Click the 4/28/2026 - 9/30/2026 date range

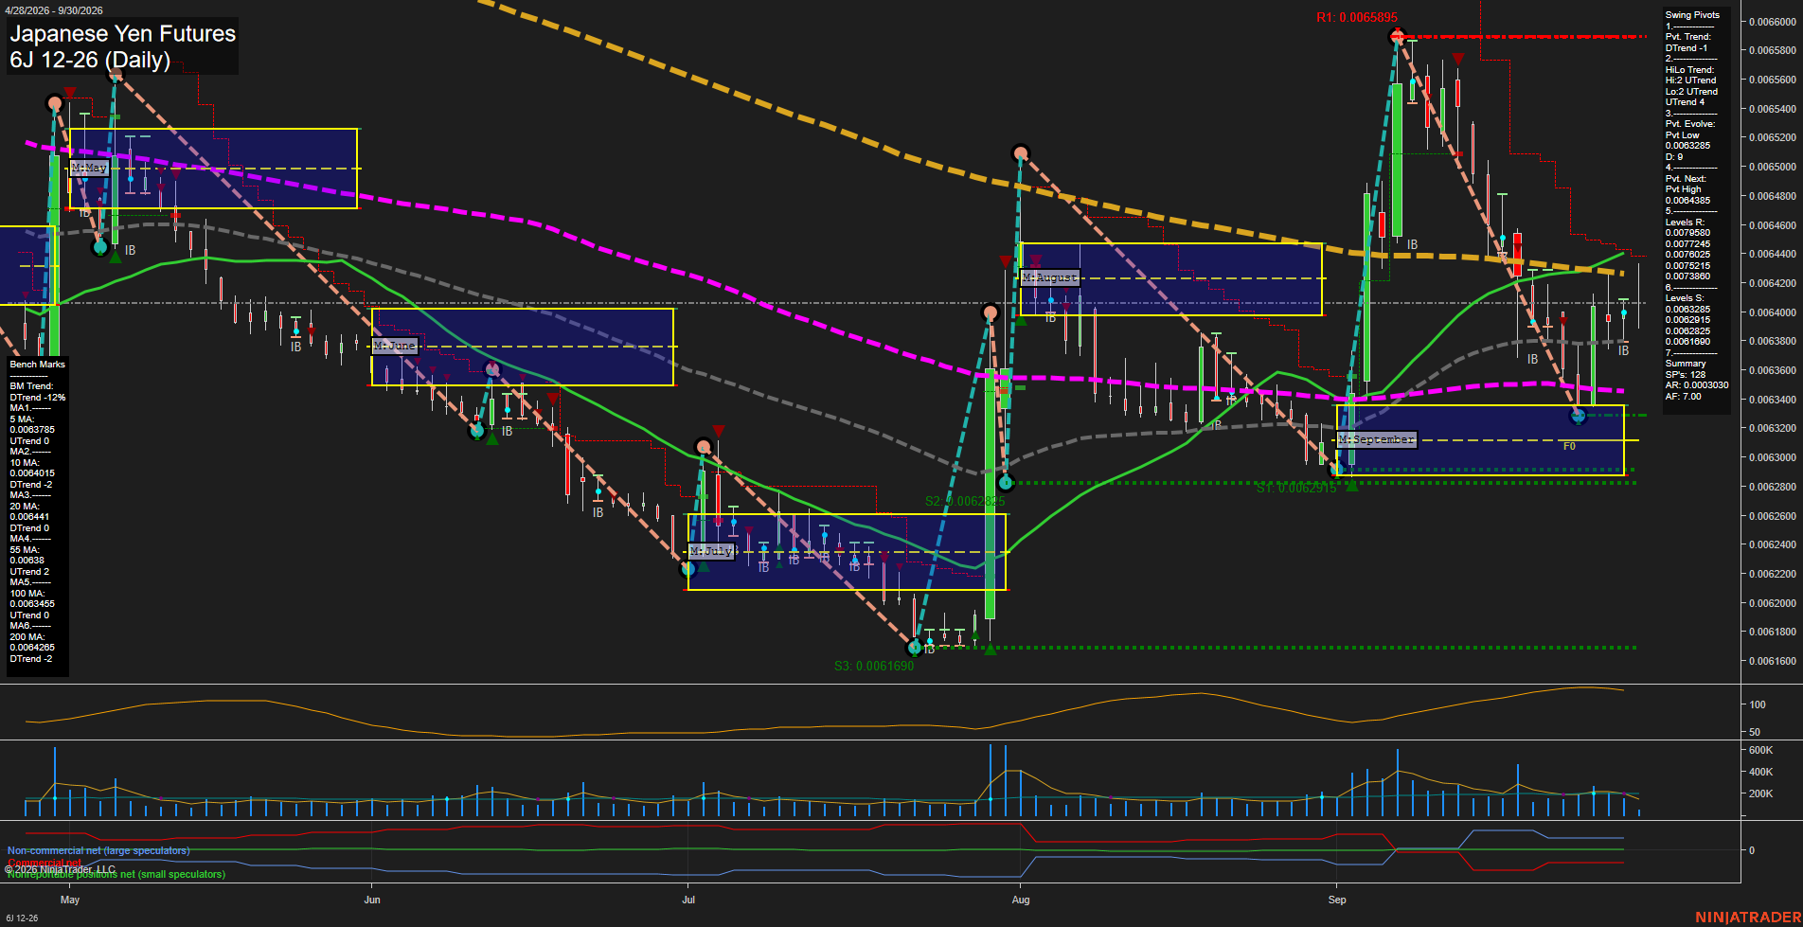point(53,10)
